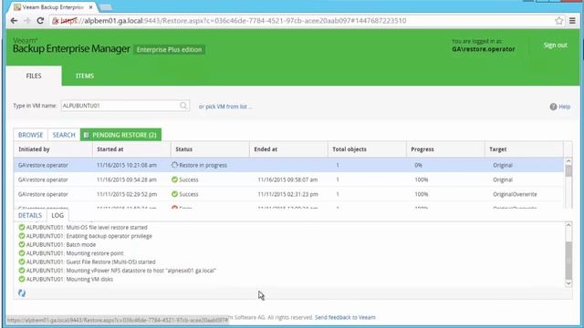Image resolution: width=584 pixels, height=328 pixels.
Task: Click the log panel scrollbar thumb
Action: (568, 261)
